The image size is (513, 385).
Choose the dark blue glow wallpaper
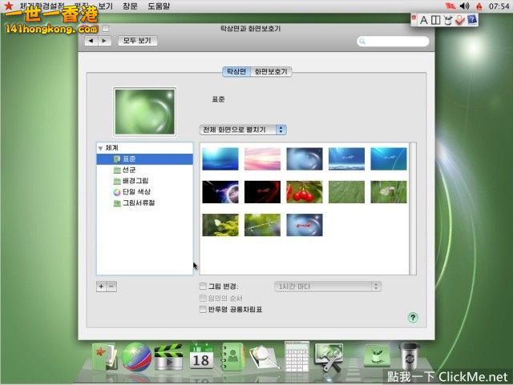[x=220, y=159]
